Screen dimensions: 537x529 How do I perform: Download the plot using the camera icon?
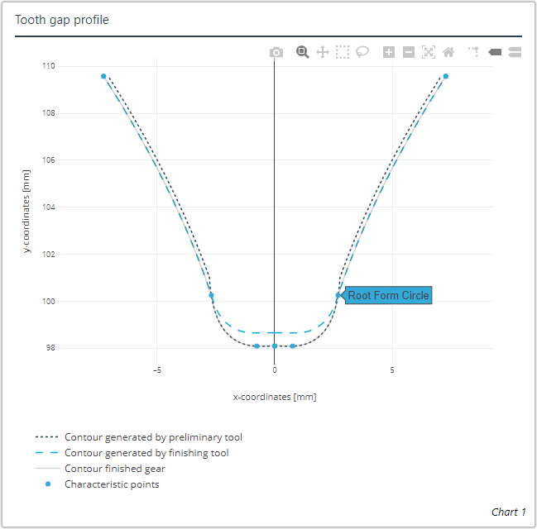(x=276, y=52)
